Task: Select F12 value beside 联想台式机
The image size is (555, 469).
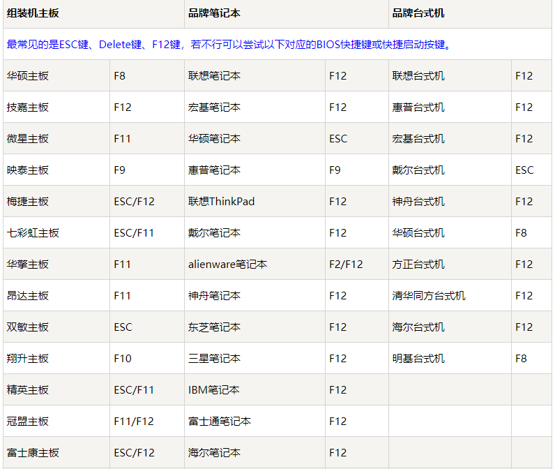Action: pyautogui.click(x=524, y=76)
